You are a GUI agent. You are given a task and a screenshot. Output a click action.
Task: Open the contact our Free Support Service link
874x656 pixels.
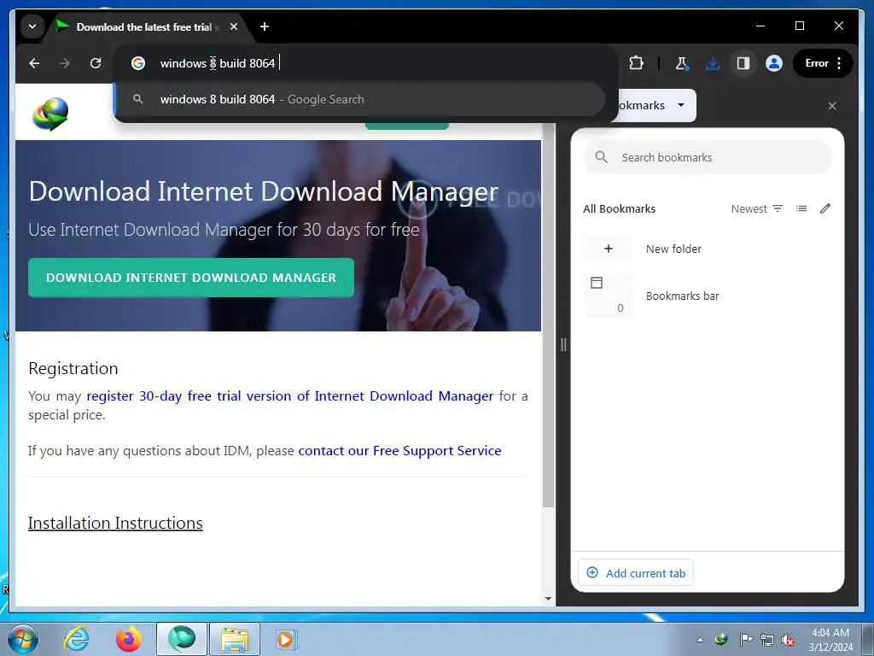point(399,451)
